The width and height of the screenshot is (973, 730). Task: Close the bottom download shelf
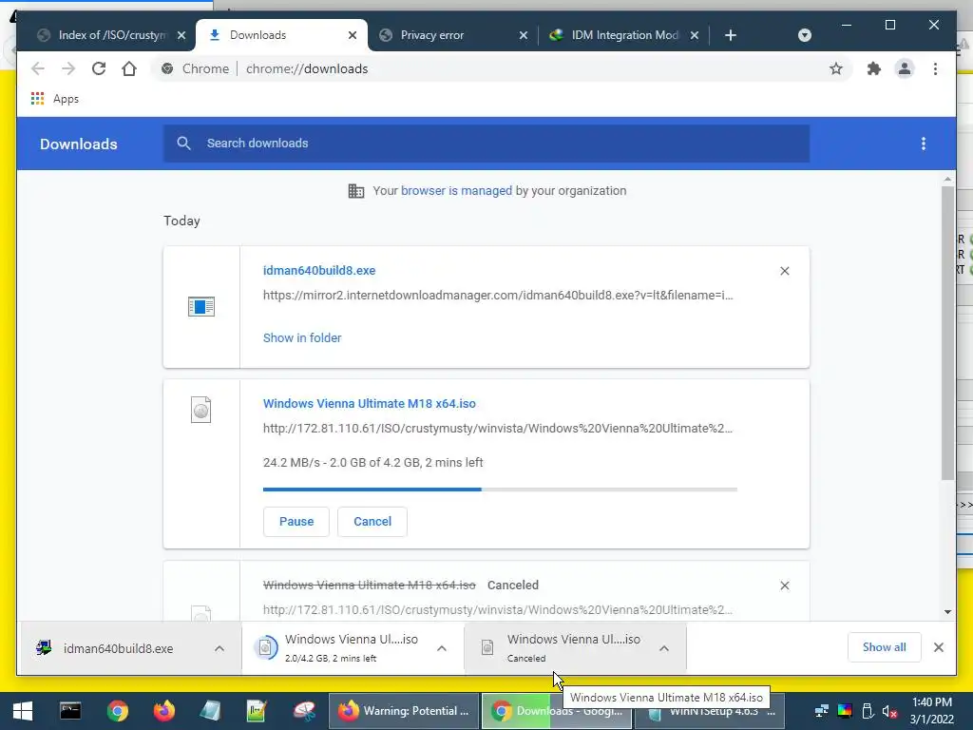[x=939, y=647]
